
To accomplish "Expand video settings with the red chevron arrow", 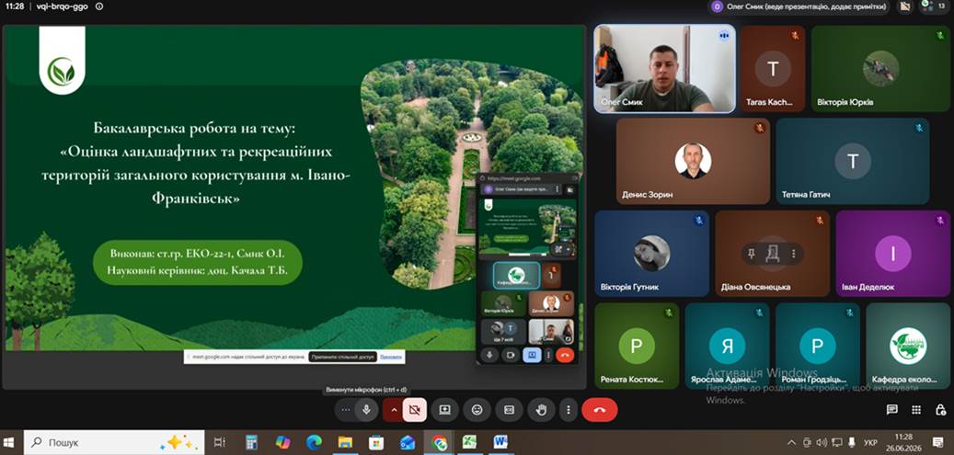I will [x=393, y=410].
